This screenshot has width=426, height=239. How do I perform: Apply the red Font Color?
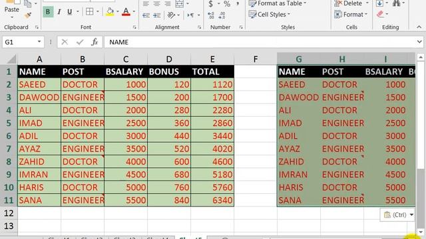126,12
